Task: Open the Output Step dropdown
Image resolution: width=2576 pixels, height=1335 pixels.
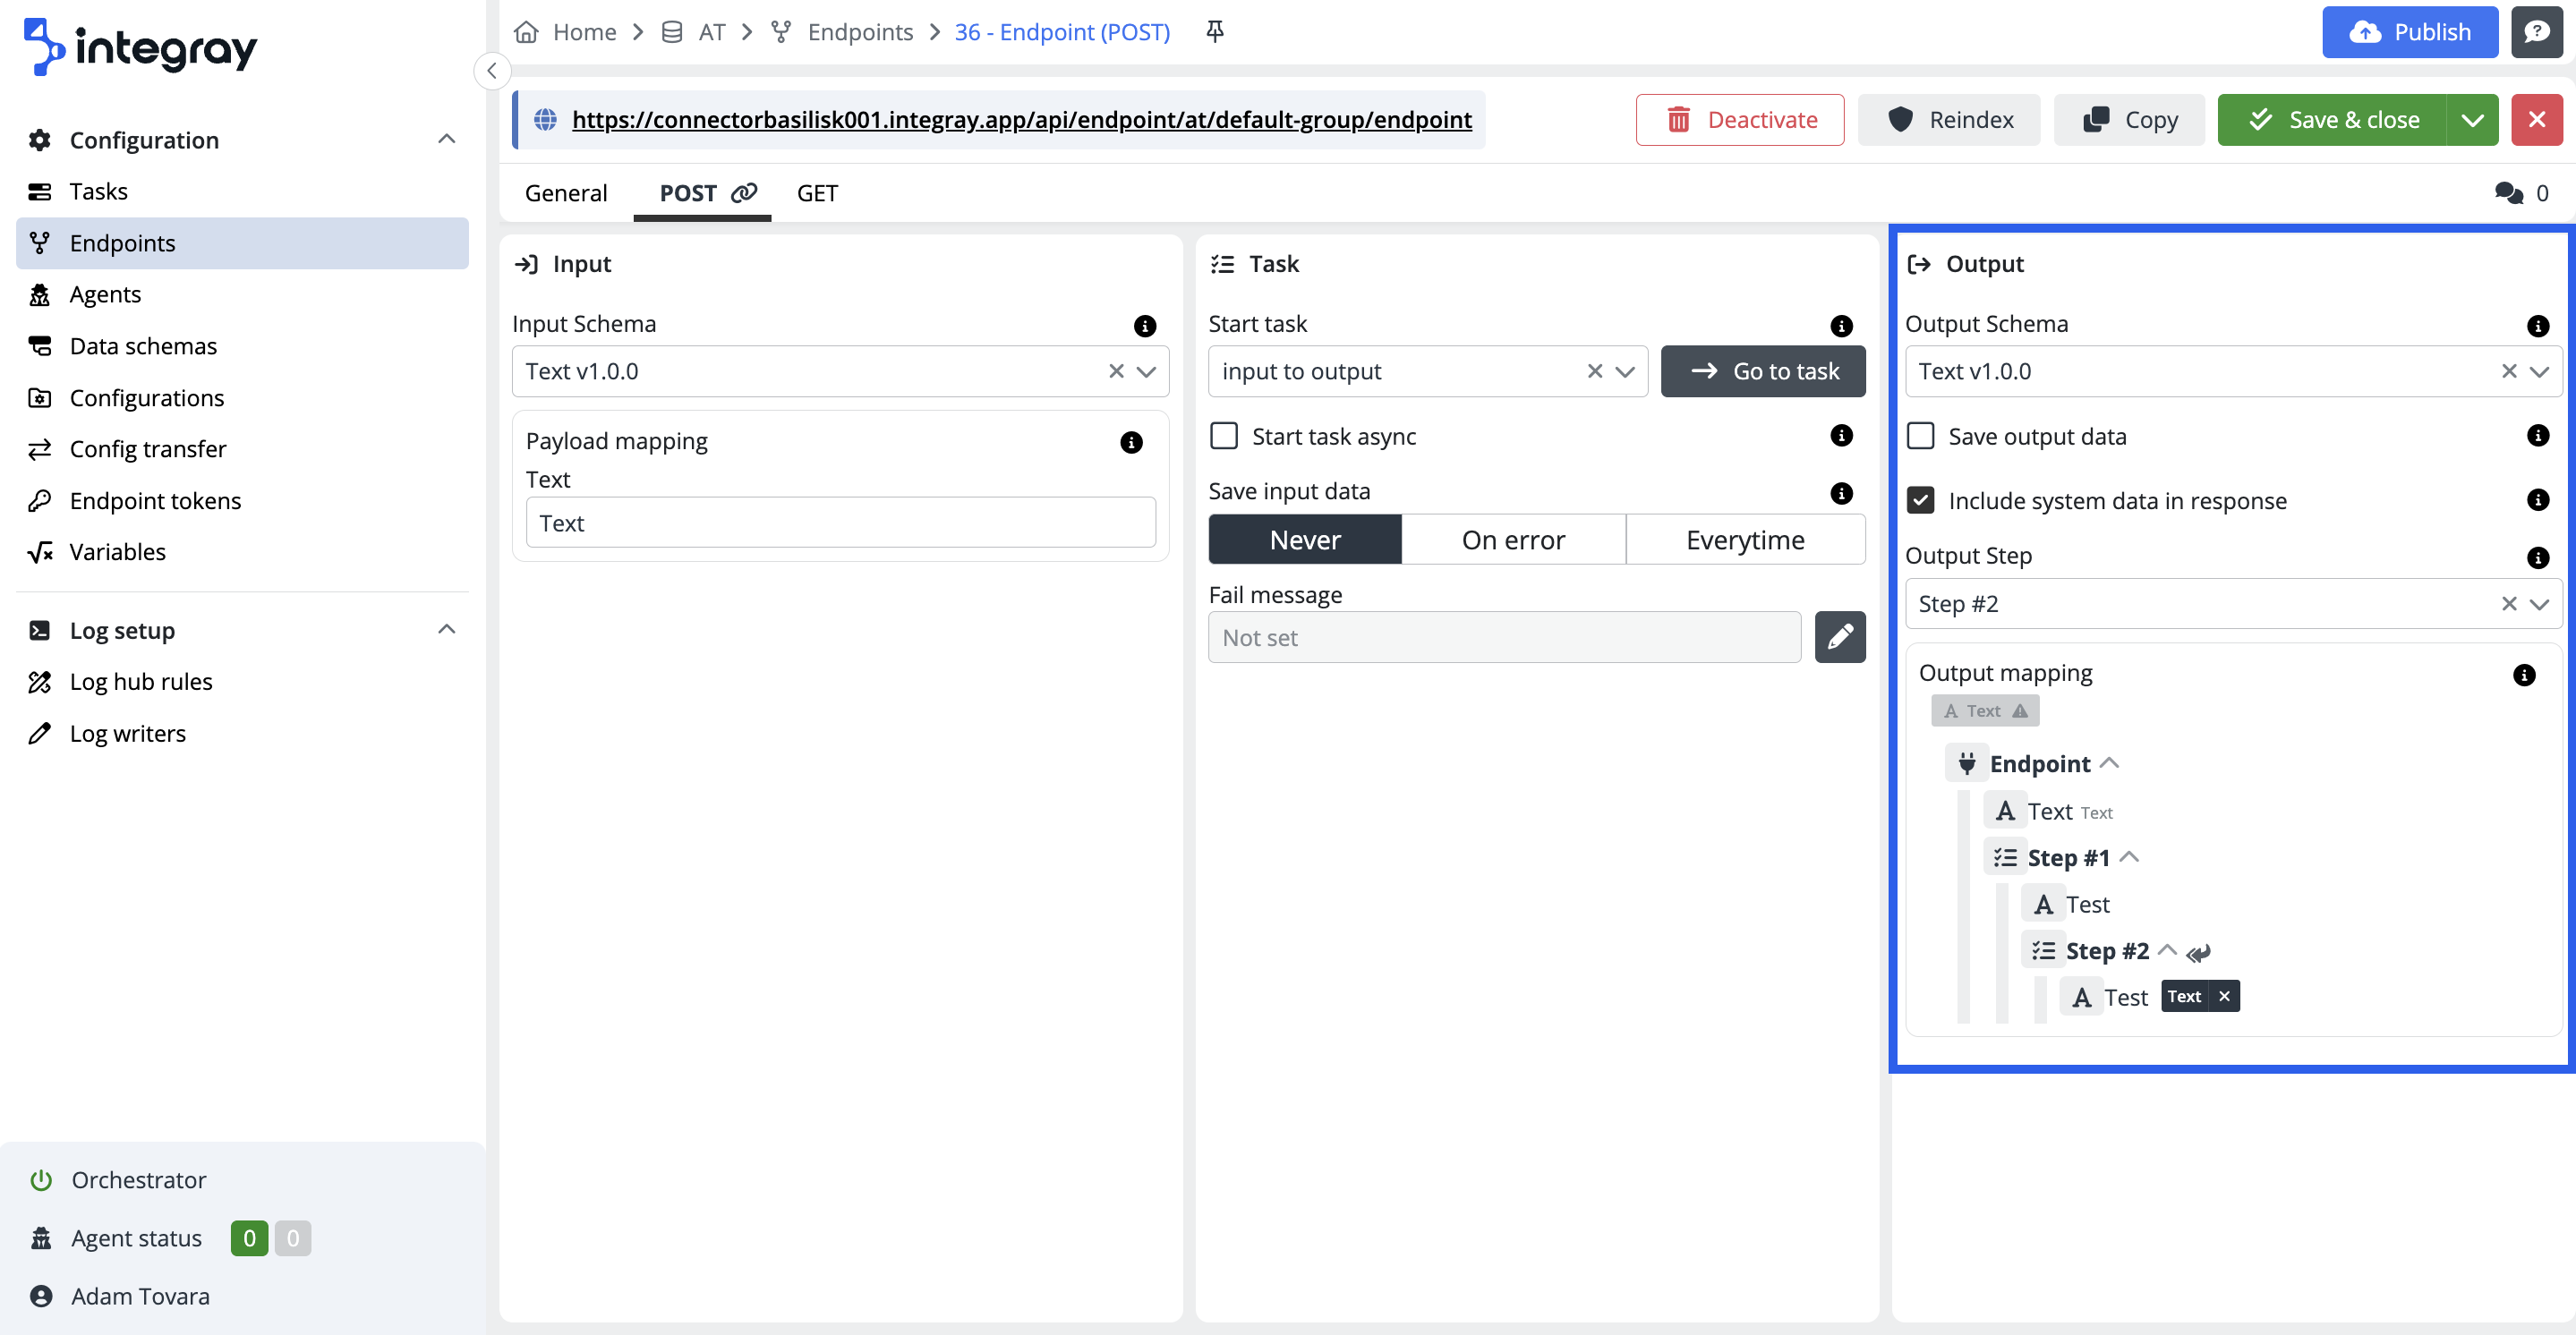Action: [x=2539, y=604]
